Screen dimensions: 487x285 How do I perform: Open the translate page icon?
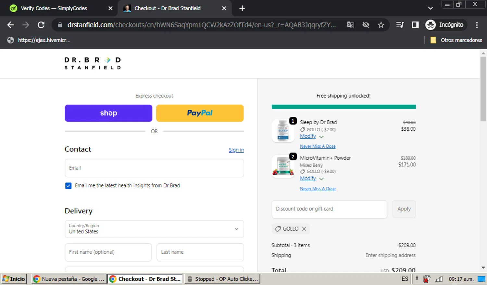[350, 25]
